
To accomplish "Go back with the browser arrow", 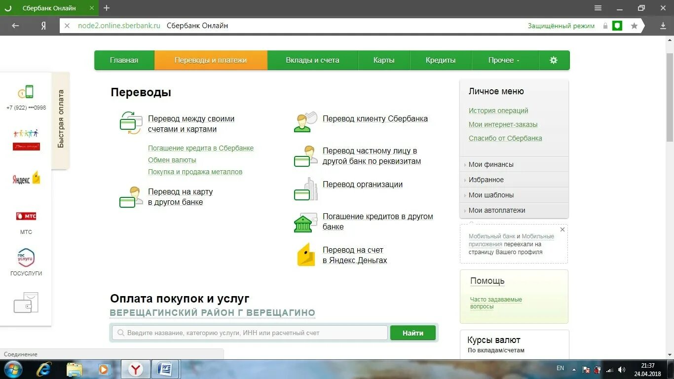I will (15, 26).
